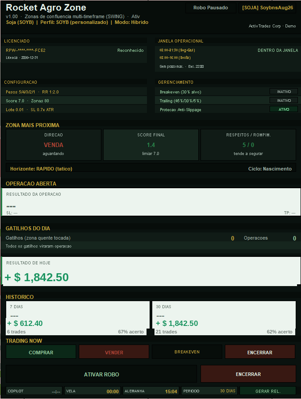The image size is (301, 399).
Task: Open the 7 DIAS history card
Action: coord(77,318)
